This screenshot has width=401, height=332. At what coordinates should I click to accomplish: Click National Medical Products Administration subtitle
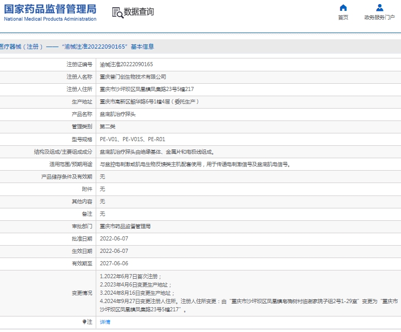(50, 19)
